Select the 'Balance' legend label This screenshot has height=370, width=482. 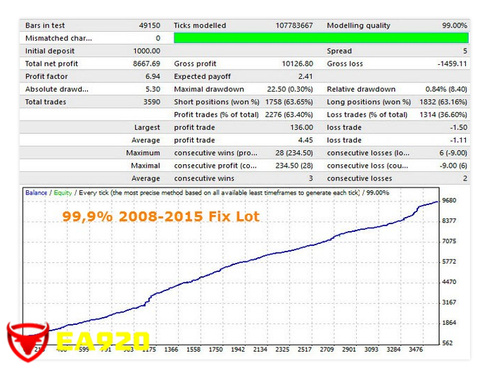(x=36, y=192)
